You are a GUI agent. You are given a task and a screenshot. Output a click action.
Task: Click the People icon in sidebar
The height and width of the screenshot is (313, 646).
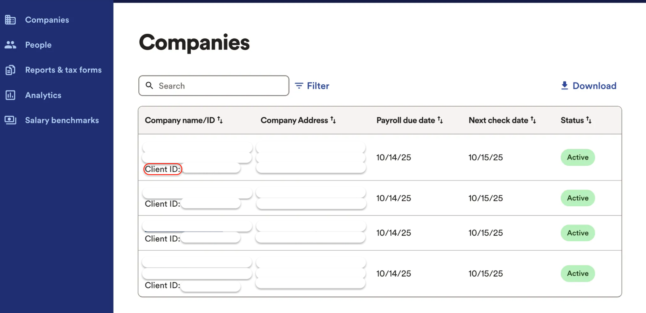point(10,45)
